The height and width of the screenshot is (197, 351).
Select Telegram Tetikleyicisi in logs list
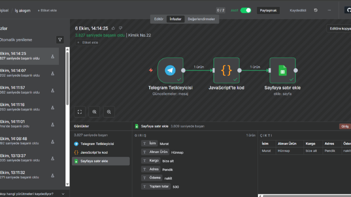click(x=101, y=144)
